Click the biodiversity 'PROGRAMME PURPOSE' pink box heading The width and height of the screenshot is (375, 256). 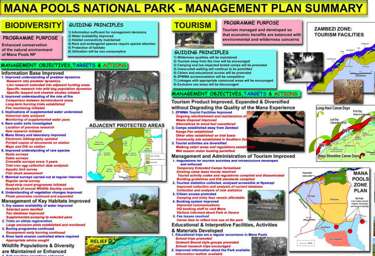(30, 38)
